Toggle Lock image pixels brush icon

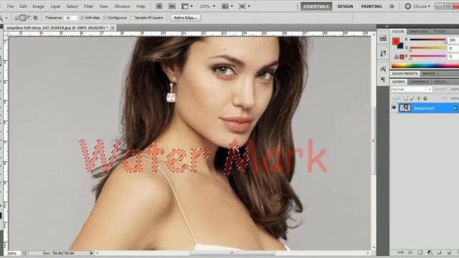(x=412, y=99)
